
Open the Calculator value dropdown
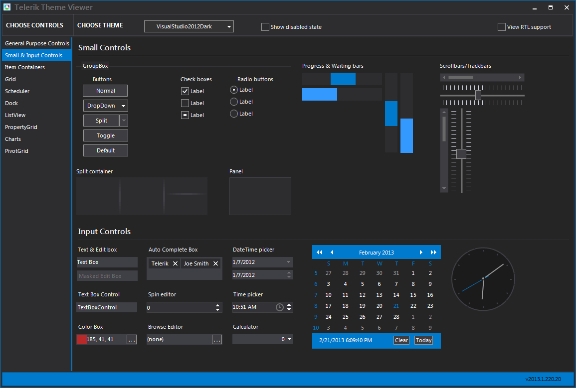click(289, 339)
